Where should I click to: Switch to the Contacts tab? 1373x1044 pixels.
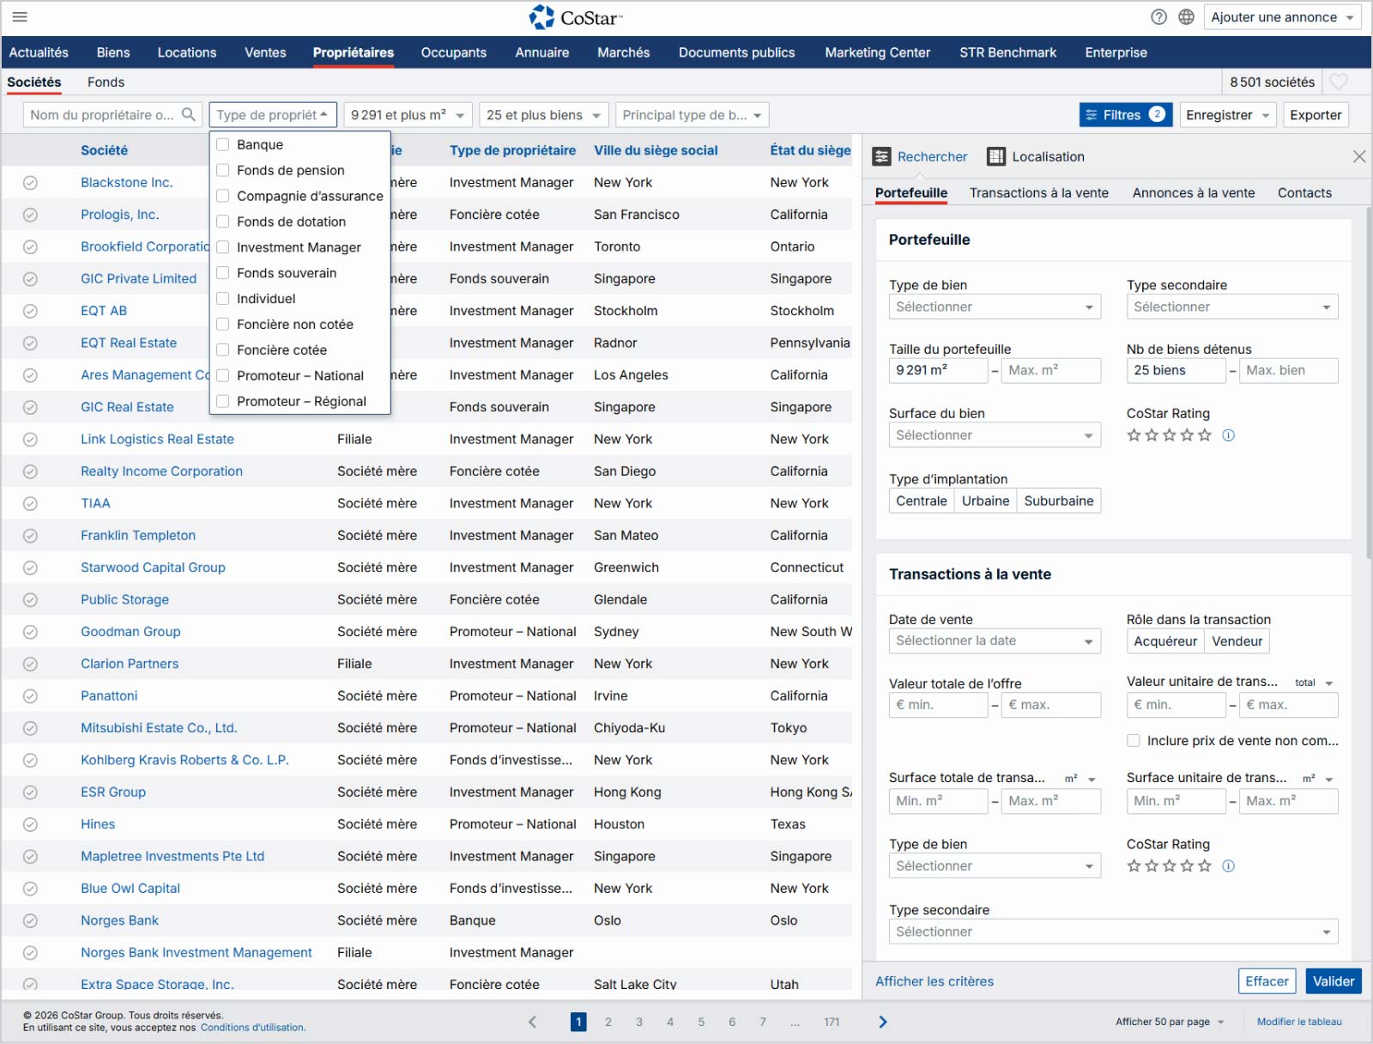1304,192
